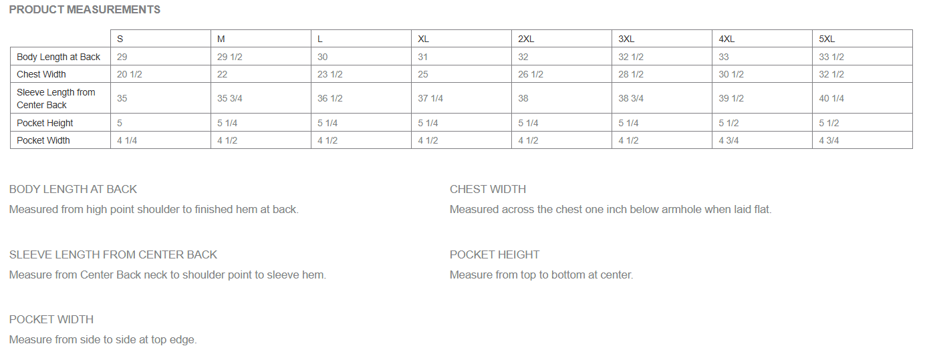
Task: Click the small pocket width value 4 1/4
Action: [127, 140]
